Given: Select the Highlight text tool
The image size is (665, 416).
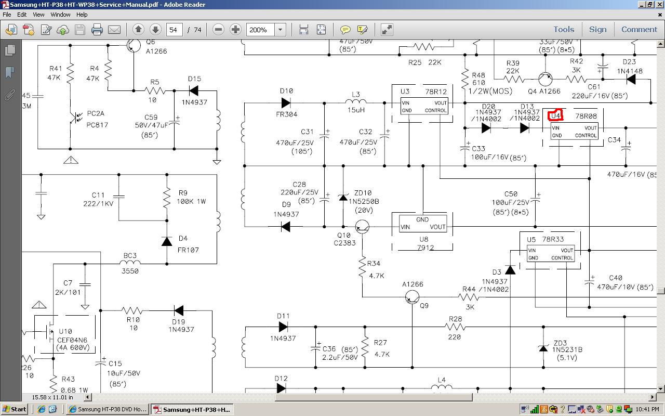Looking at the screenshot, I should pyautogui.click(x=362, y=30).
